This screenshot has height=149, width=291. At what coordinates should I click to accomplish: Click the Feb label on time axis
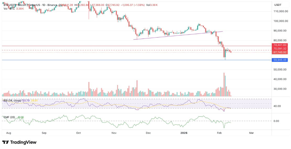pos(219,133)
